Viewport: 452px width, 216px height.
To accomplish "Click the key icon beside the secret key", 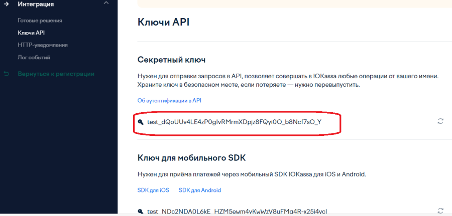I will (x=140, y=121).
